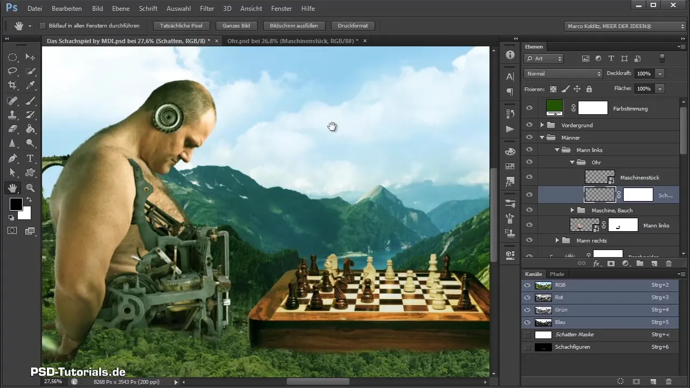Select the Zoom tool
The height and width of the screenshot is (388, 690).
coord(30,188)
